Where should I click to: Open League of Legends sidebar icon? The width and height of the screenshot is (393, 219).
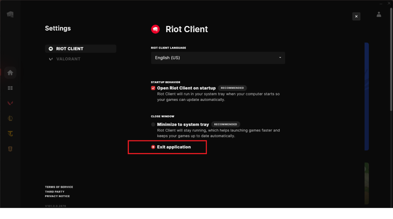coord(10,118)
